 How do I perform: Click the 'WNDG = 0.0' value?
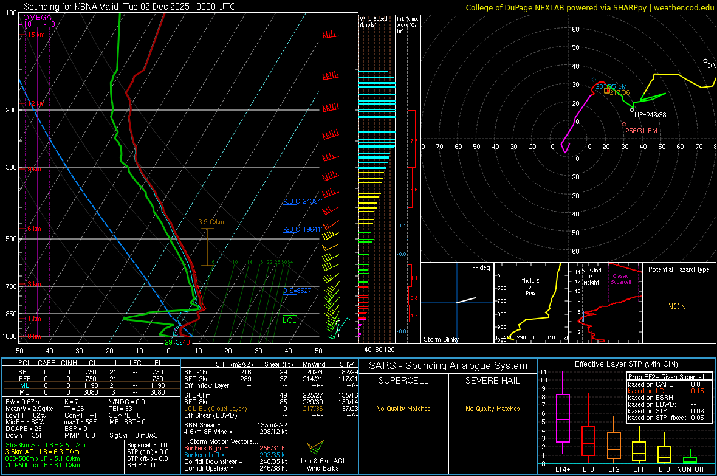(127, 402)
